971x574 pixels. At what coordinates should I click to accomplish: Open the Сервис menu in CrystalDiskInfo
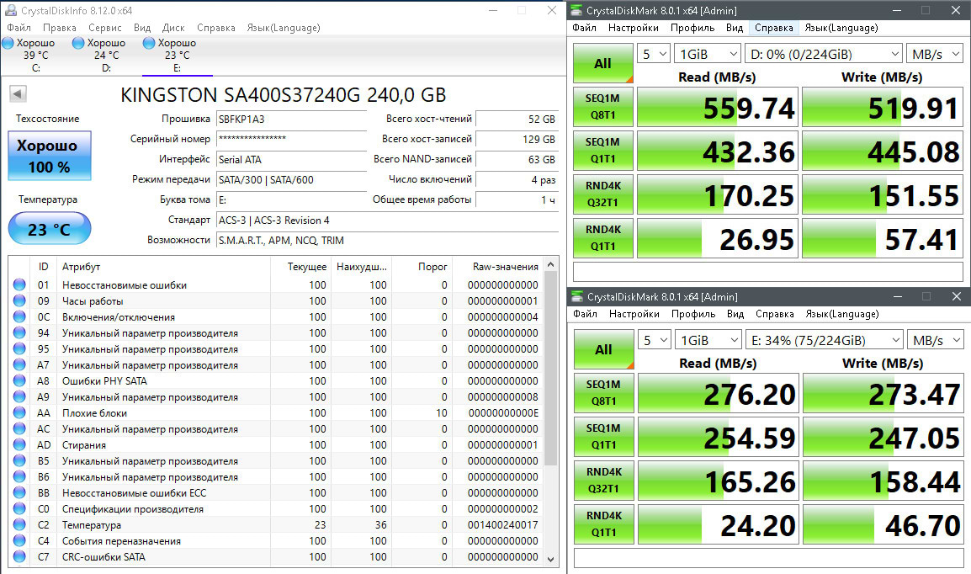point(105,28)
